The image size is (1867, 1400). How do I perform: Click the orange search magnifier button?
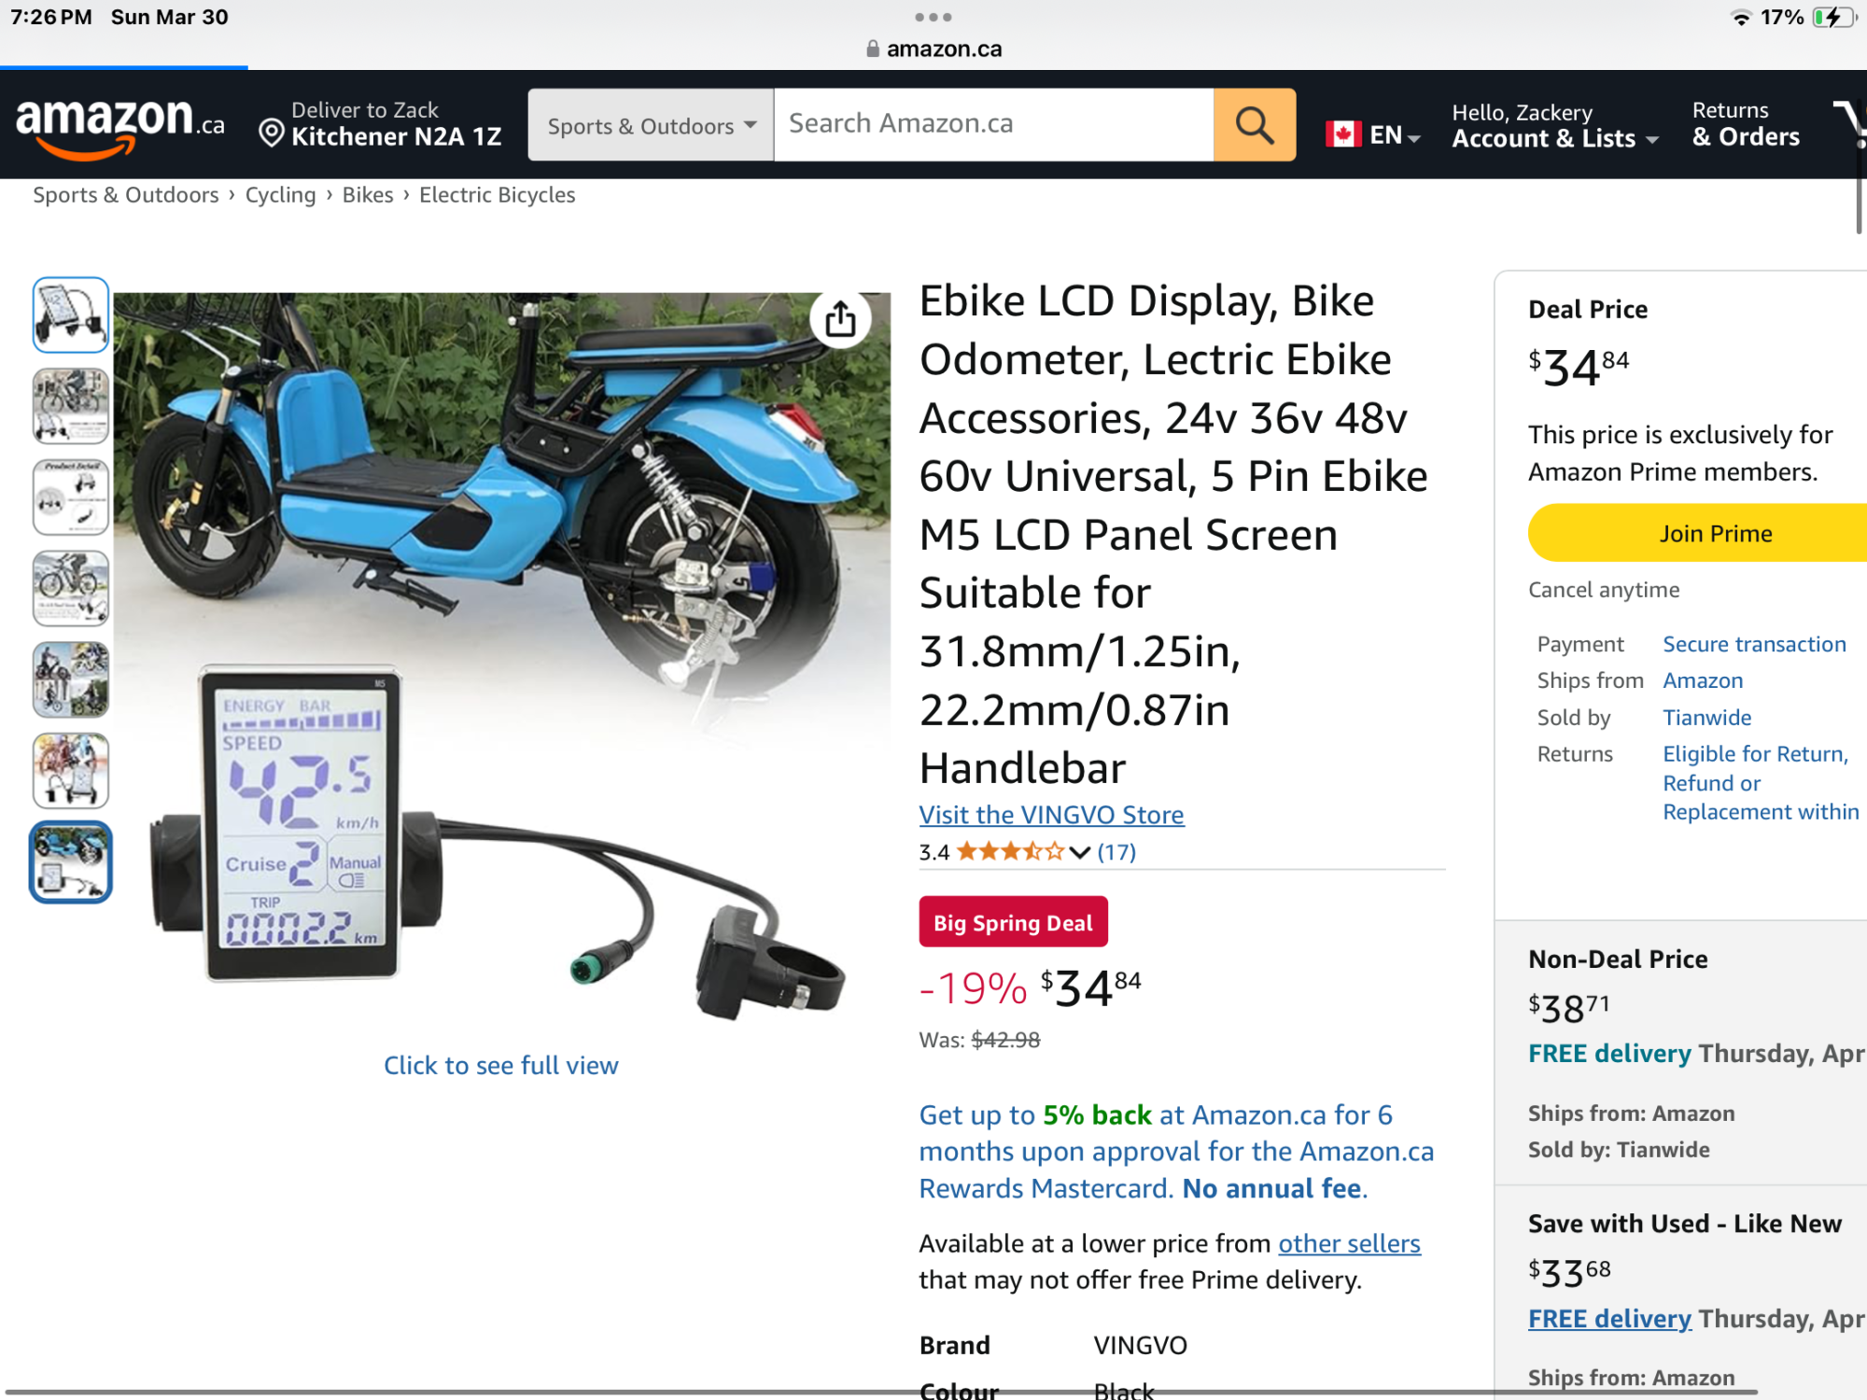pos(1254,124)
